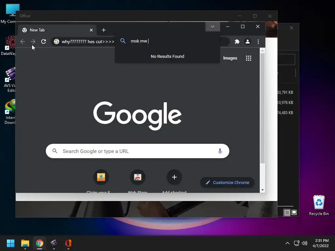This screenshot has width=335, height=251.
Task: Click the 'No Results Found' text
Action: click(x=167, y=56)
